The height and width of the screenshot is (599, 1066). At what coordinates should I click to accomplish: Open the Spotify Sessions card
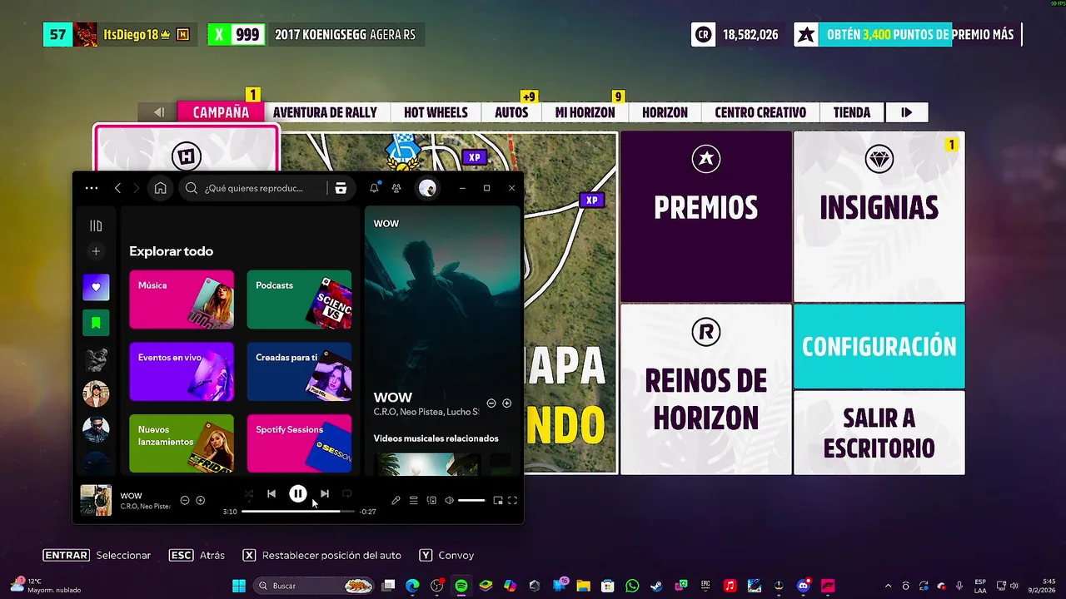pos(299,443)
